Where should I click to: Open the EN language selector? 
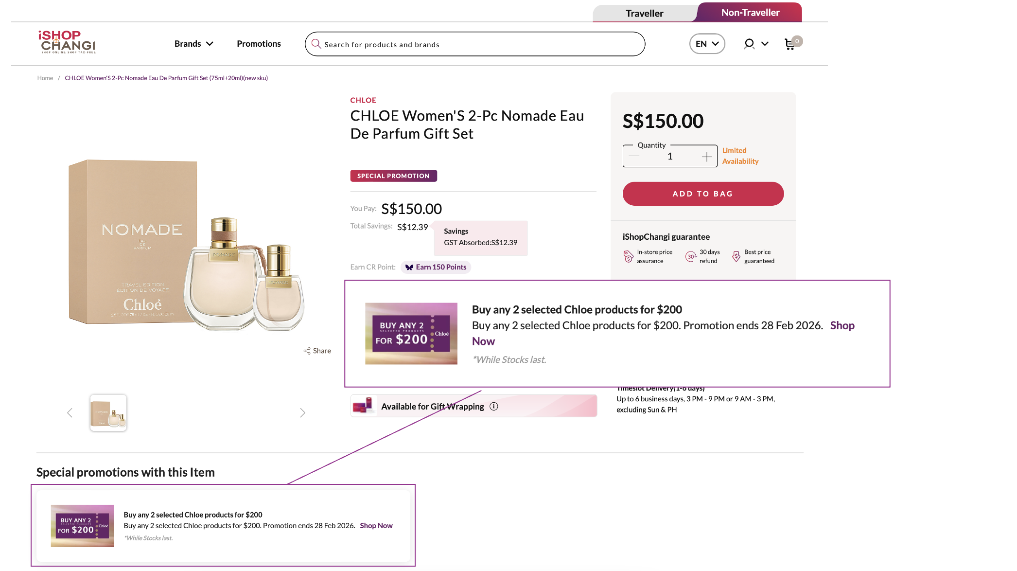(x=707, y=44)
